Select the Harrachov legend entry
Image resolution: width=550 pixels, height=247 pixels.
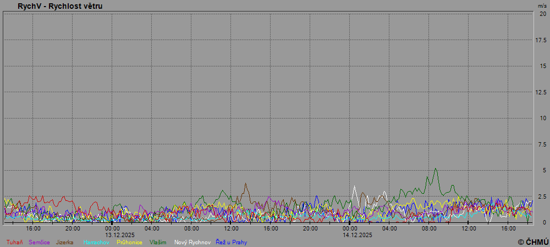tap(97, 242)
